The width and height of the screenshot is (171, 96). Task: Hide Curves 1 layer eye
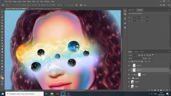tap(129, 75)
